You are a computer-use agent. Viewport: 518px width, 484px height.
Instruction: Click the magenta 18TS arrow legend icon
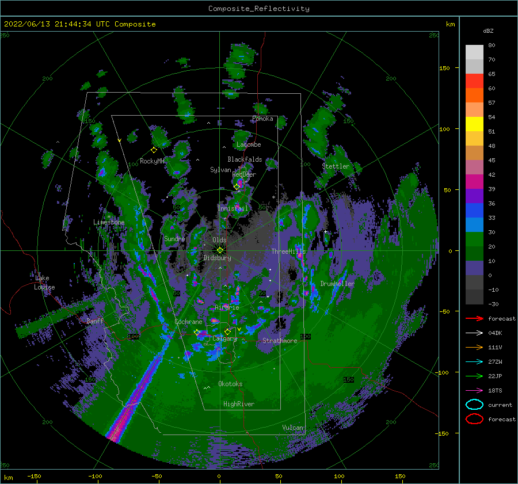click(474, 390)
